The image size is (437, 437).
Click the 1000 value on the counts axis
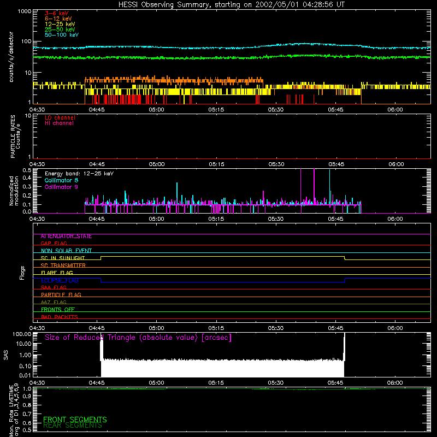point(24,11)
